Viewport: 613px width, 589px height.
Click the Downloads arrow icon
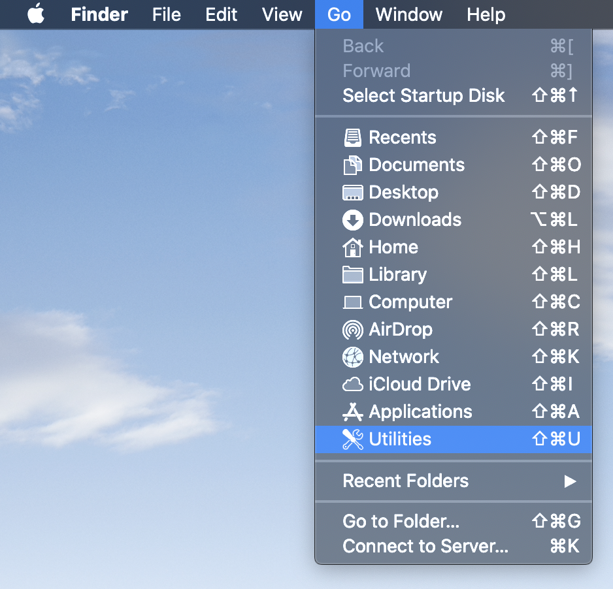coord(352,220)
